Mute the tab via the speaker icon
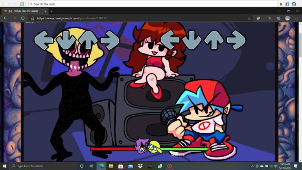302x170 pixels. point(10,11)
